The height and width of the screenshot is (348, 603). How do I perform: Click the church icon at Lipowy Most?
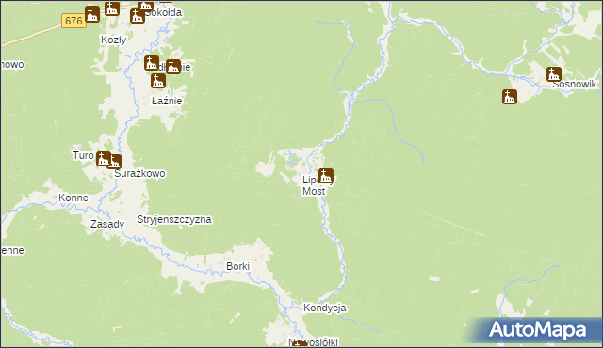click(x=326, y=176)
